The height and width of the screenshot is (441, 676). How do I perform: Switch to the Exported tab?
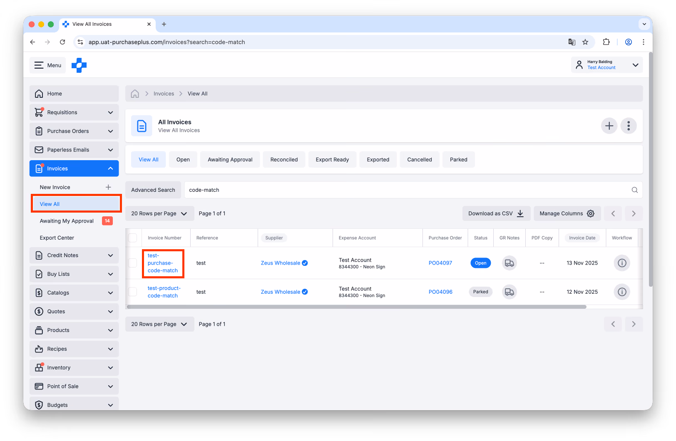(378, 160)
